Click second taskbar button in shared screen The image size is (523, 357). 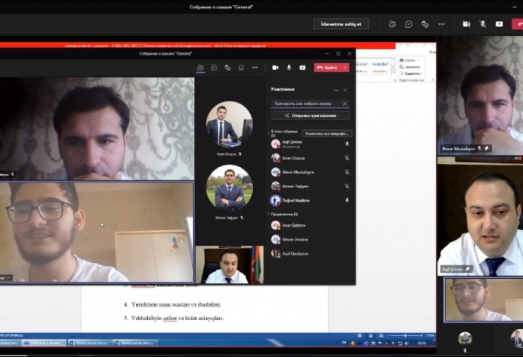click(44, 343)
